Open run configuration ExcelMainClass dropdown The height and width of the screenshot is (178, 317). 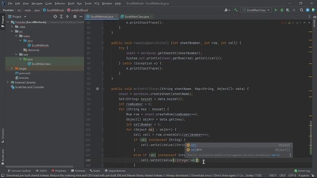coord(256,10)
